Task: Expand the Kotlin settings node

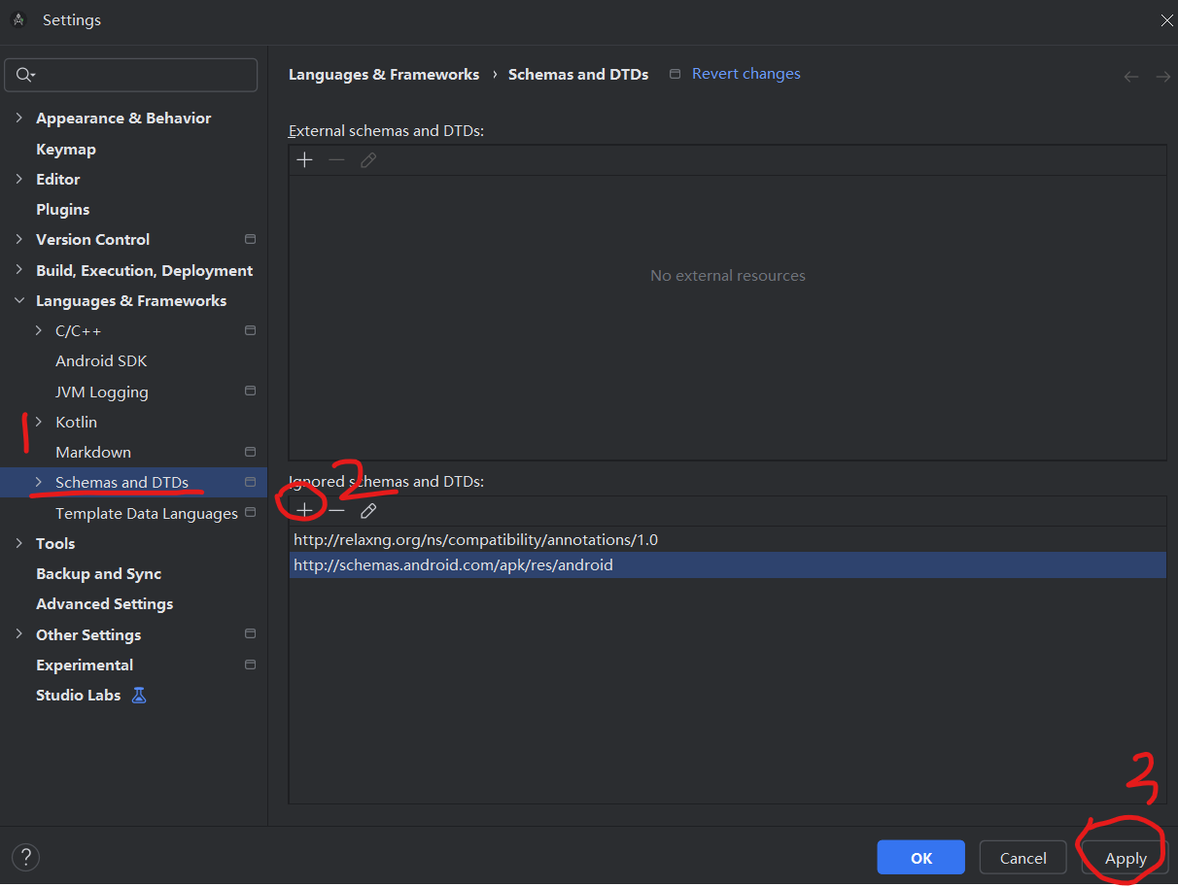Action: (x=40, y=422)
